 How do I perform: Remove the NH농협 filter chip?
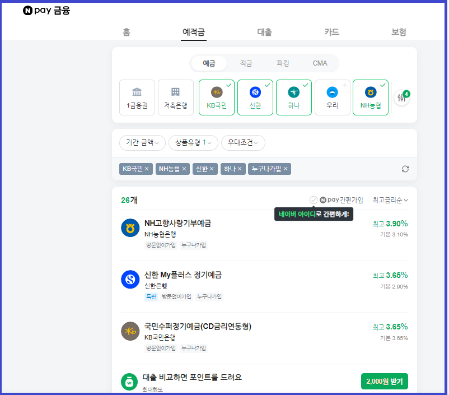coord(184,169)
